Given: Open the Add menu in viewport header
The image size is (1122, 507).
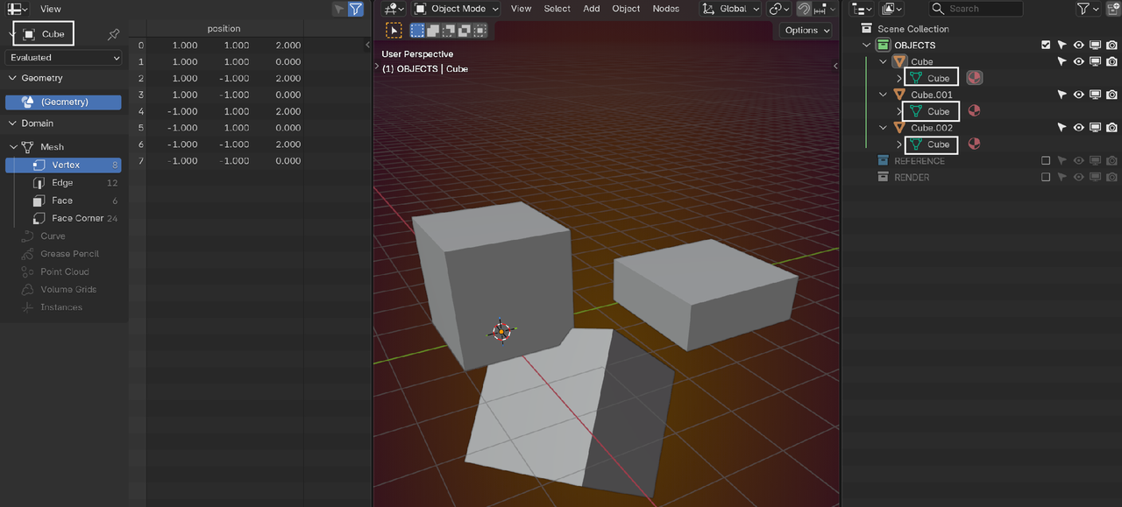Looking at the screenshot, I should [592, 9].
